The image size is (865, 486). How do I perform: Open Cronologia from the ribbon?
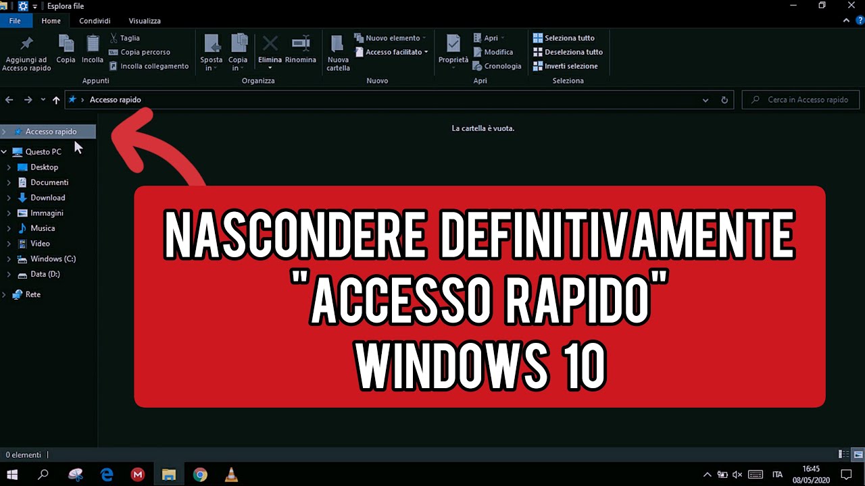[x=497, y=66]
